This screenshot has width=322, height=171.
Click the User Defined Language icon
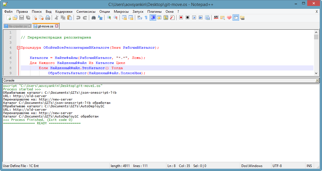click(x=159, y=18)
